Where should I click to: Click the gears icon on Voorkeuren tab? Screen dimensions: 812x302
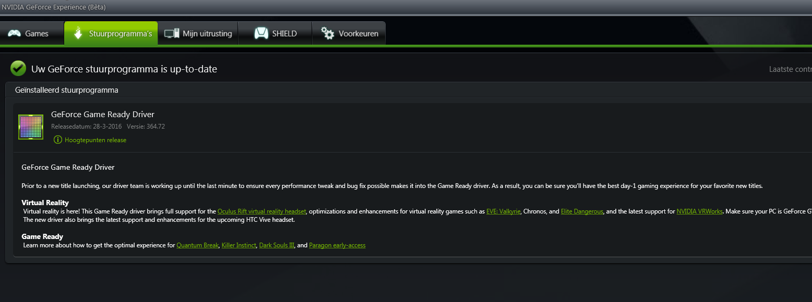(327, 33)
